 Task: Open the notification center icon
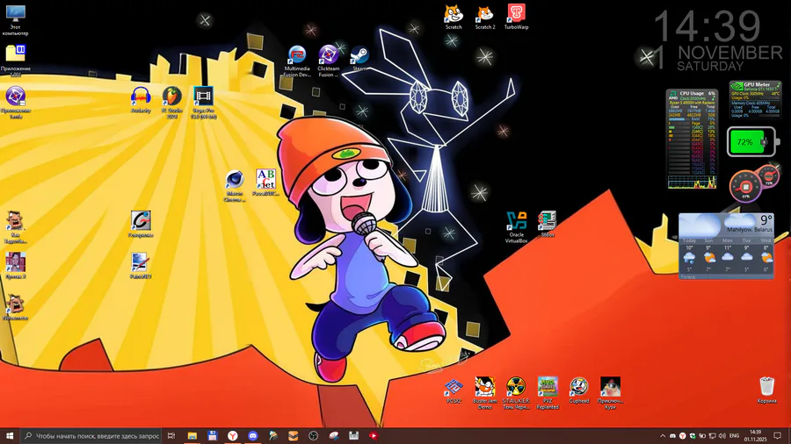click(x=778, y=436)
